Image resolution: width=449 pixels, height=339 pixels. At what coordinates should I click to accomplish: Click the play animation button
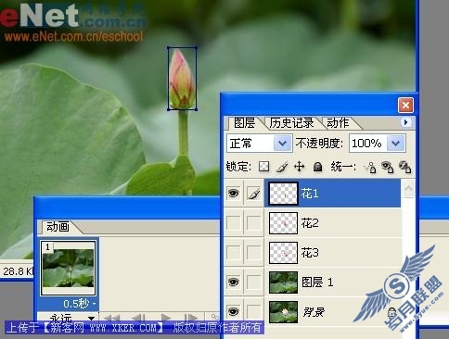coord(165,318)
